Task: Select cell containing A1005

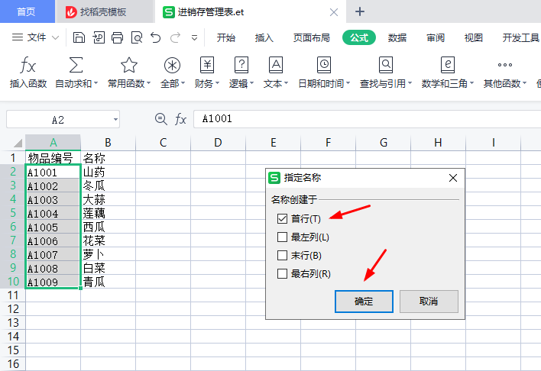Action: 53,227
